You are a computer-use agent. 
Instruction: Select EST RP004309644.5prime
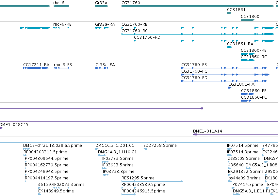(26, 162)
